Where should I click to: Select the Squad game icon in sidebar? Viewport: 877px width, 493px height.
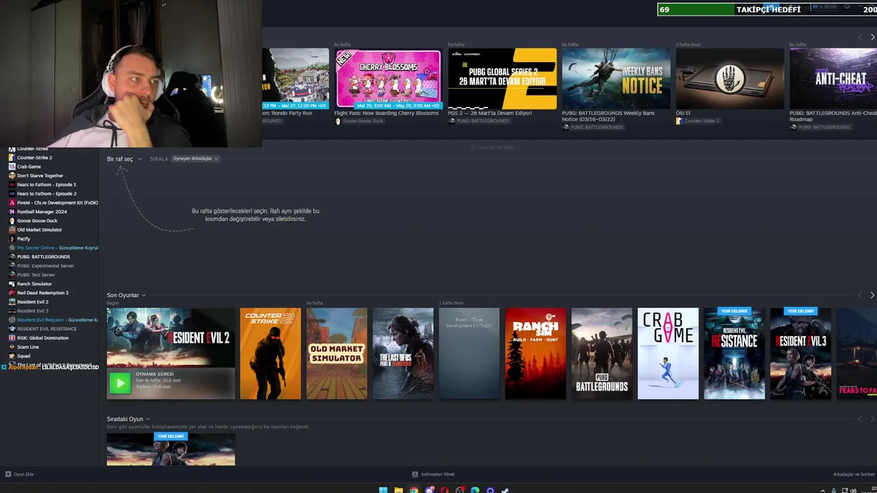12,356
